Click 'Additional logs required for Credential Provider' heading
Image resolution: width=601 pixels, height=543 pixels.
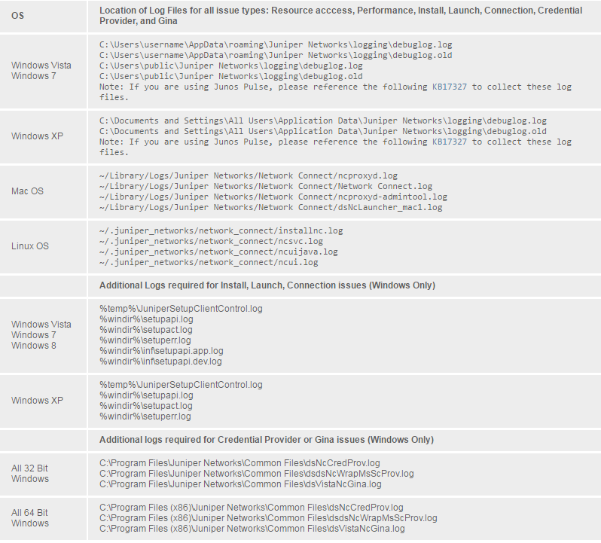pyautogui.click(x=267, y=440)
